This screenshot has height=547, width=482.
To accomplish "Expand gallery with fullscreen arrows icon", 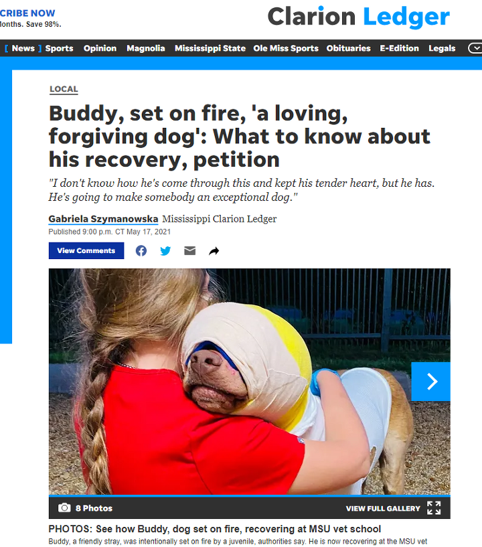I will coord(434,508).
